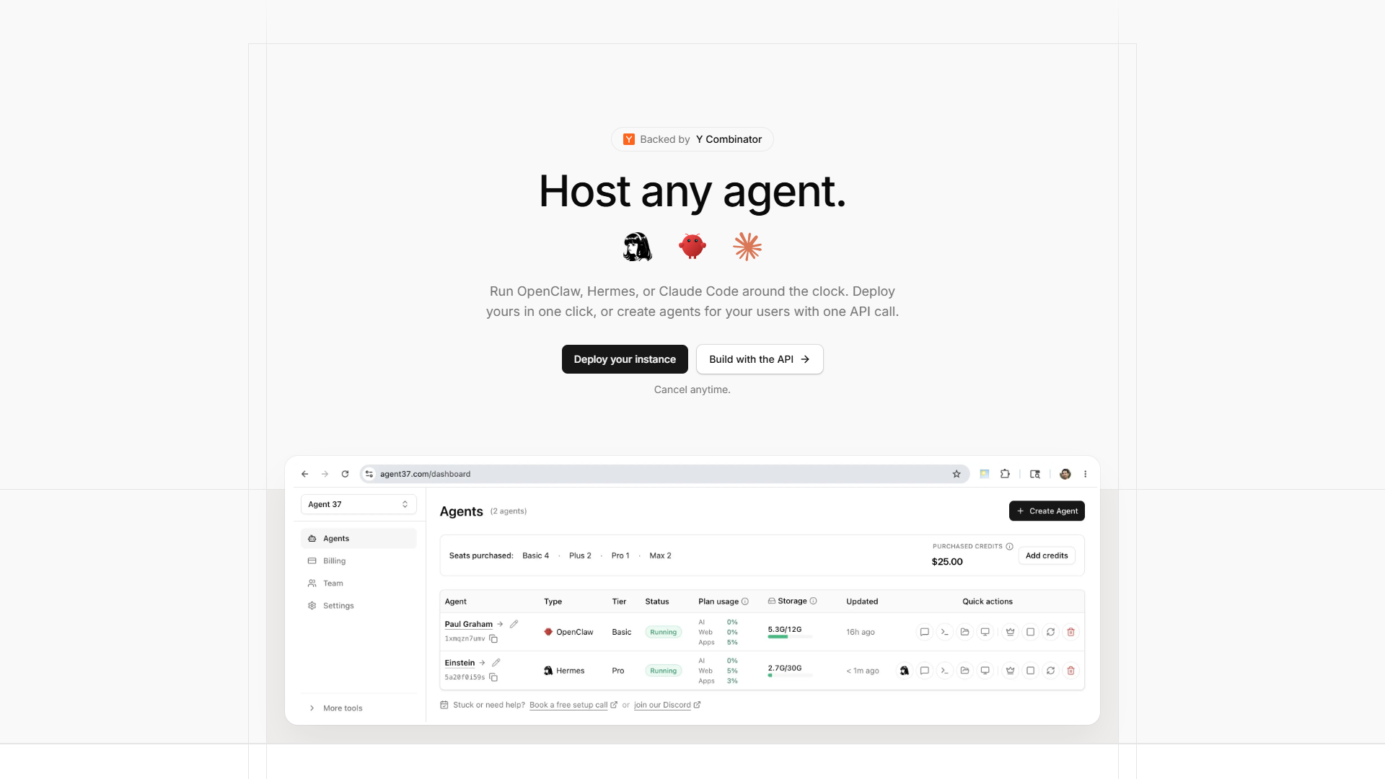Rename Einstein with pencil icon
The height and width of the screenshot is (779, 1385).
(x=496, y=663)
